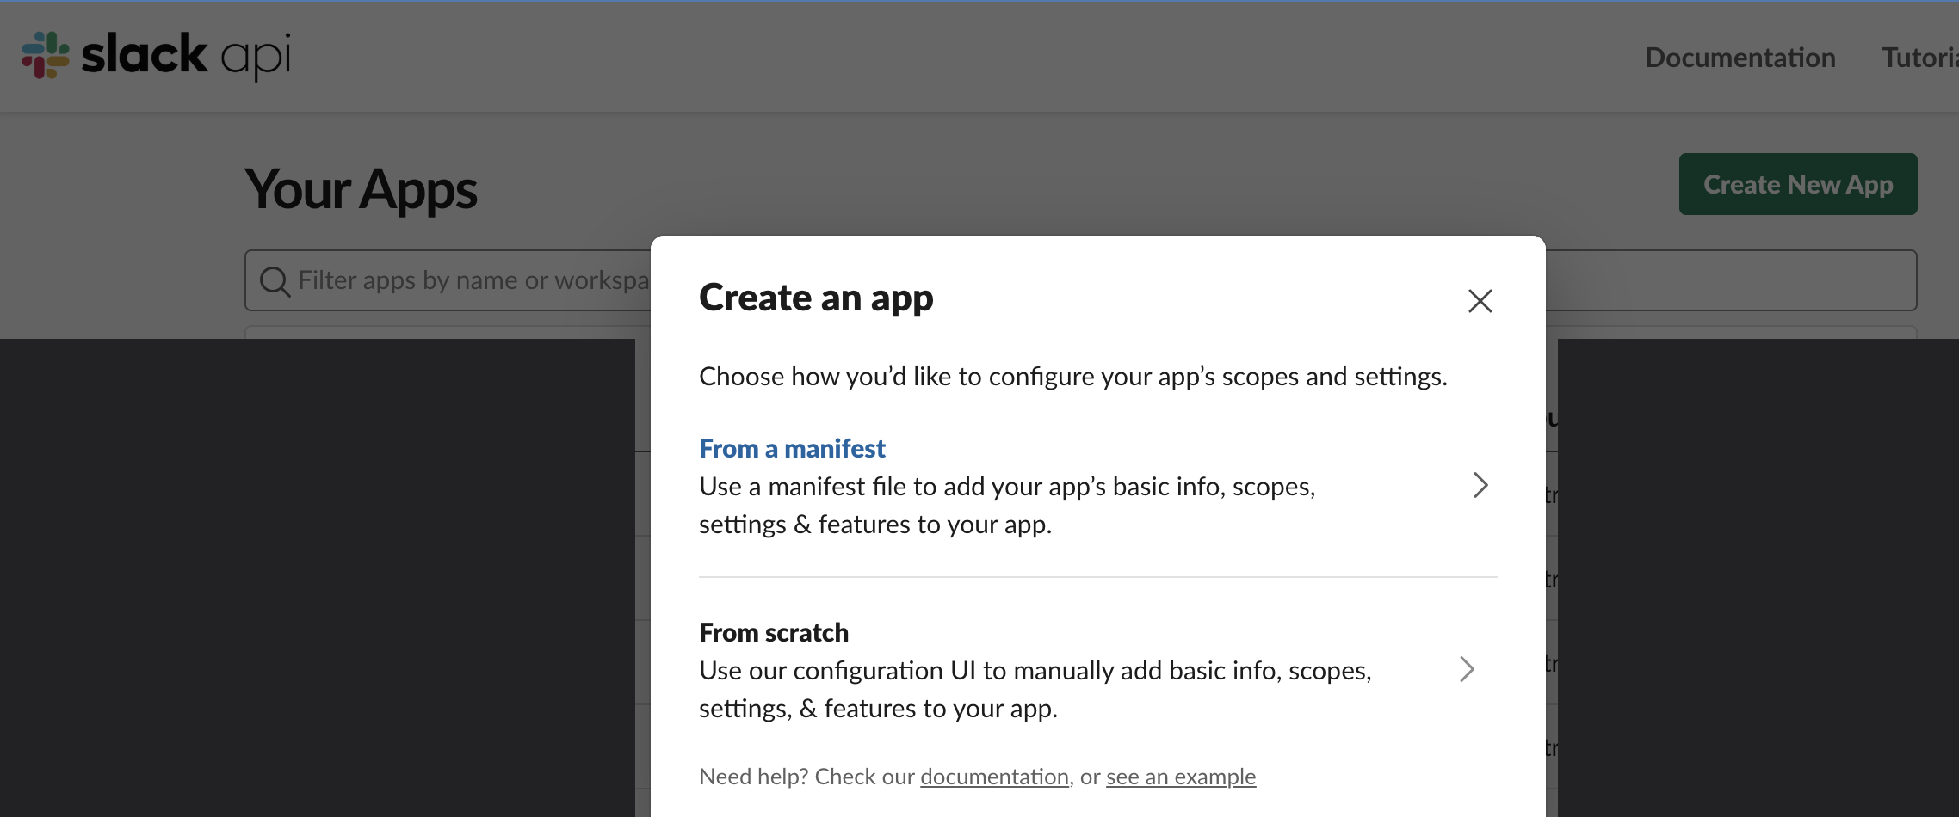This screenshot has width=1959, height=817.
Task: Click the configuration UI description text
Action: 1035,689
